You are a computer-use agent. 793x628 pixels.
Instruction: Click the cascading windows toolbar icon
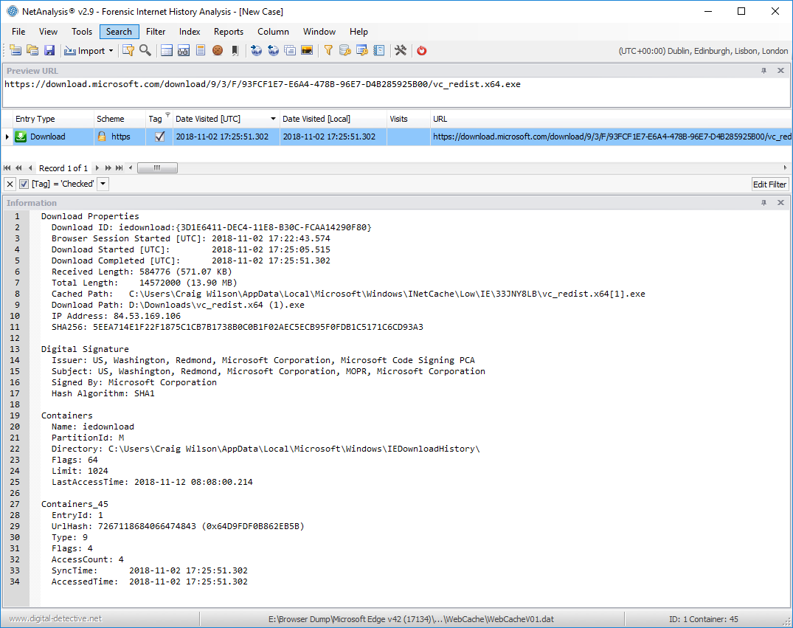coord(290,51)
